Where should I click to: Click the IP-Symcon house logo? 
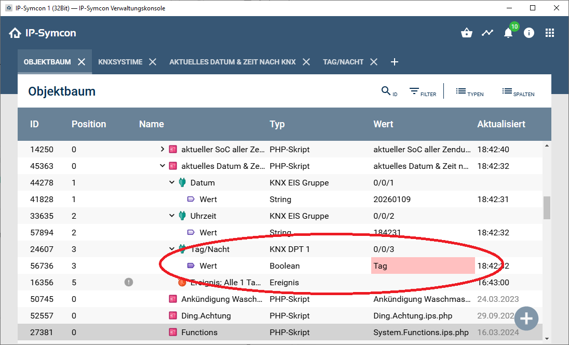click(15, 33)
